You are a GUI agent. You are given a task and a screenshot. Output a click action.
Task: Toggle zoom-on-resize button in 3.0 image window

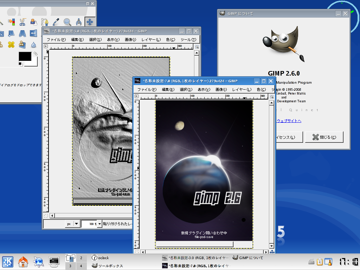(x=197, y=47)
